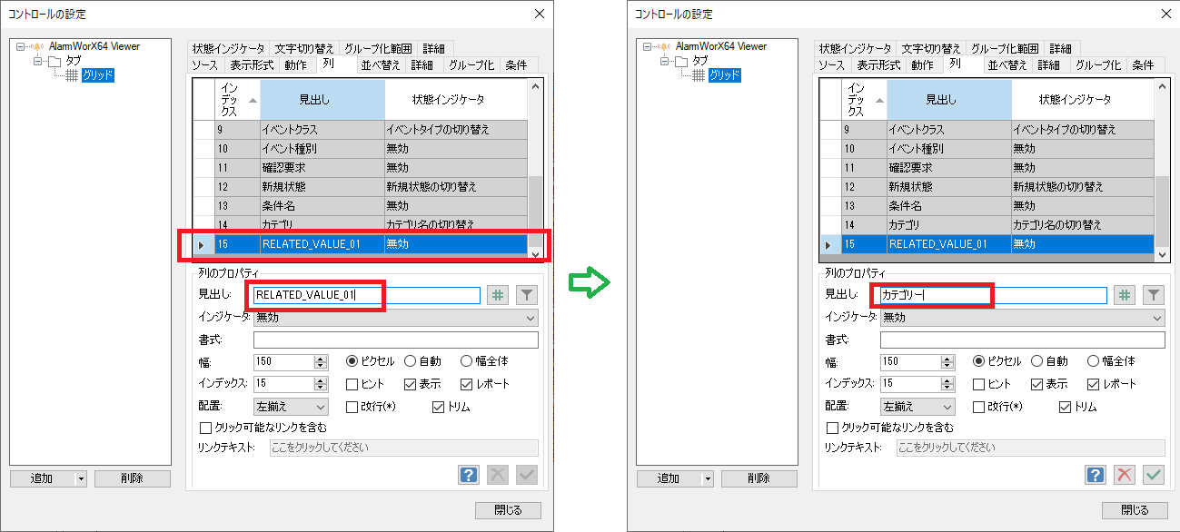Viewport: 1180px width, 532px height.
Task: Click 追加 button in left dialog
Action: point(42,478)
